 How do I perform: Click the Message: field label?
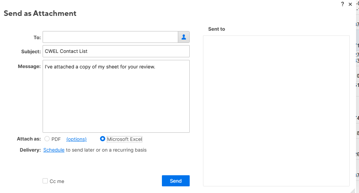[29, 67]
